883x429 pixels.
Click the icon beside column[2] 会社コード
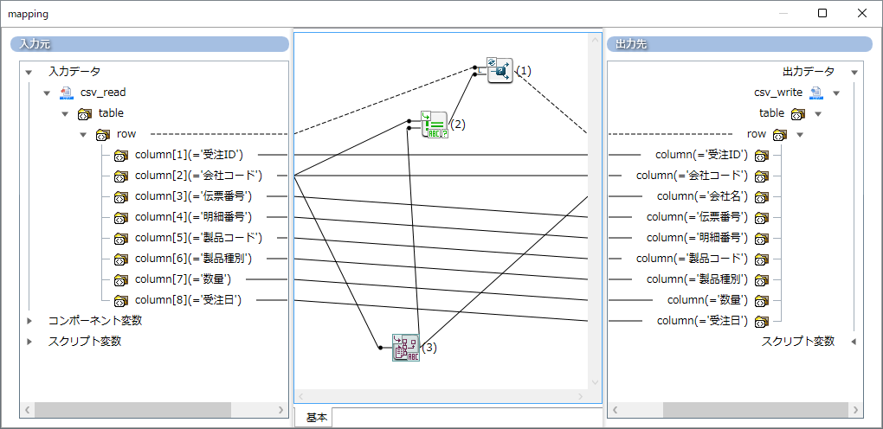(x=120, y=176)
